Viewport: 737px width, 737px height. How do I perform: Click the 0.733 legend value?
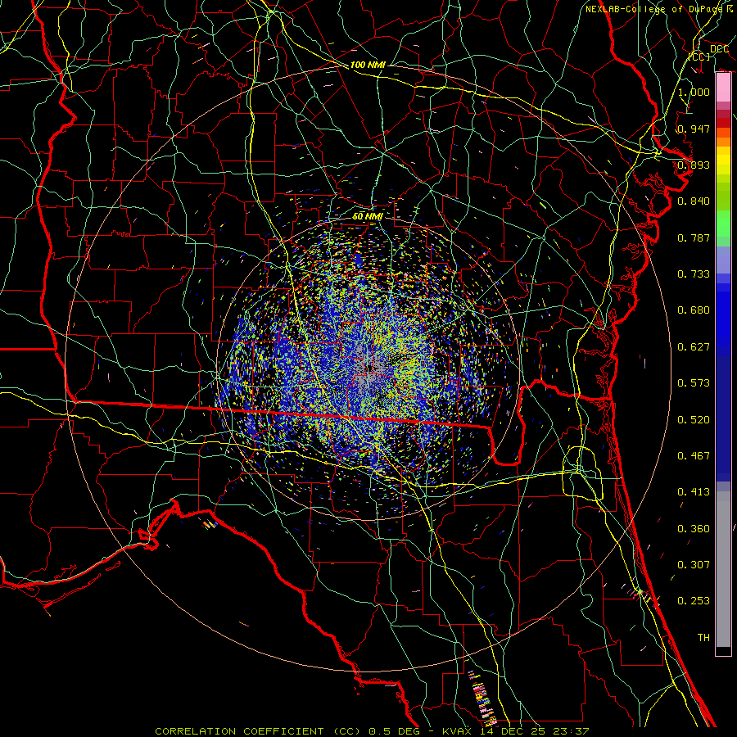[x=694, y=274]
